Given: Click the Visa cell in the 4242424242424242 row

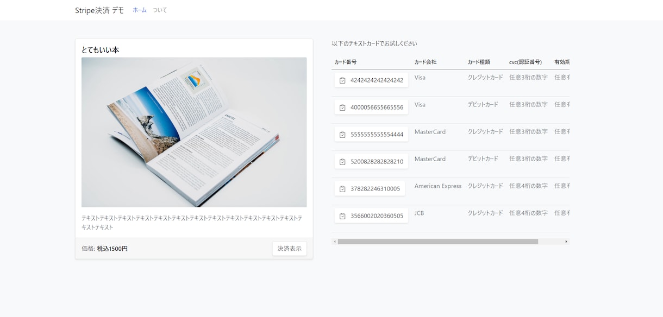Looking at the screenshot, I should tap(420, 77).
